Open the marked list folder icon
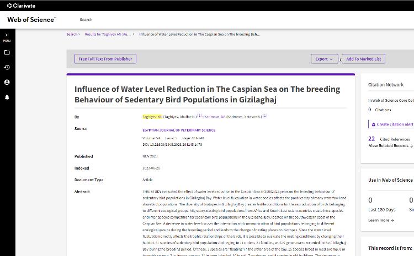This screenshot has height=256, width=414. coord(7,53)
